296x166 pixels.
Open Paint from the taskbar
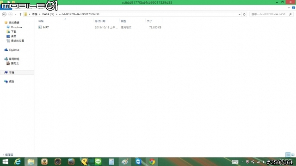click(x=125, y=162)
